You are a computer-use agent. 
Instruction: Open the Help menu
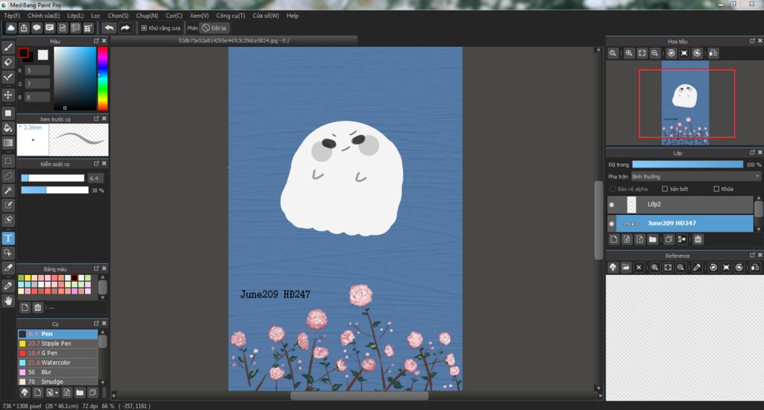tap(292, 16)
